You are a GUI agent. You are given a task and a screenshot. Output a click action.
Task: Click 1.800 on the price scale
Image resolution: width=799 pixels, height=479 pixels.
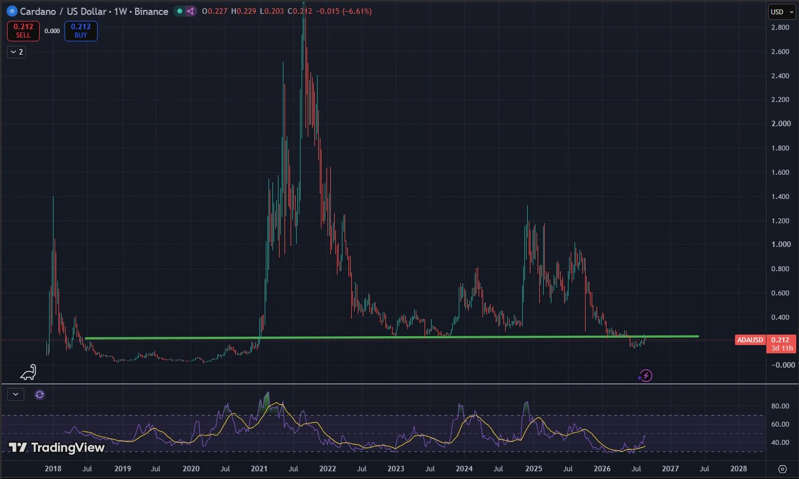tap(780, 148)
